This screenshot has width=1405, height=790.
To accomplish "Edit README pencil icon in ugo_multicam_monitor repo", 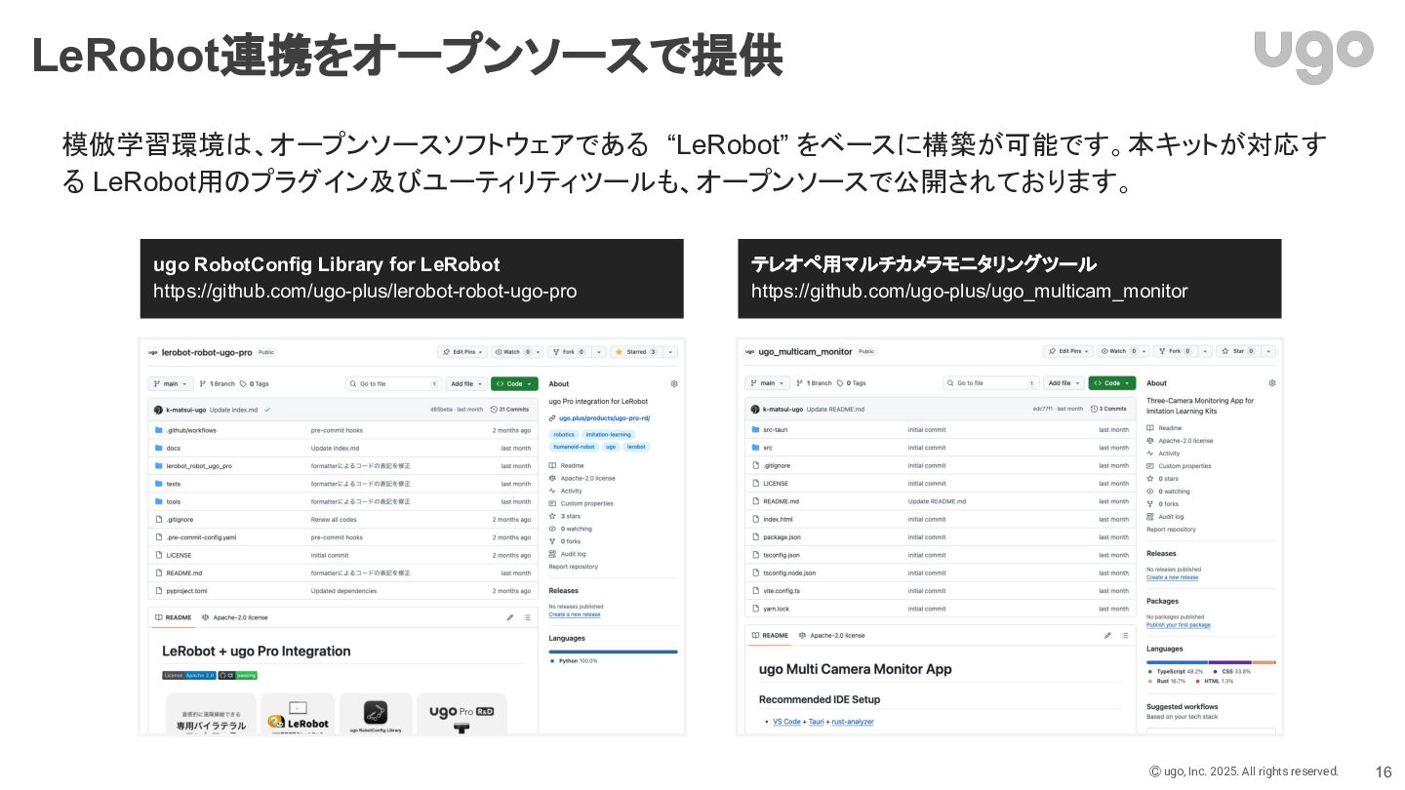I will tap(1107, 635).
